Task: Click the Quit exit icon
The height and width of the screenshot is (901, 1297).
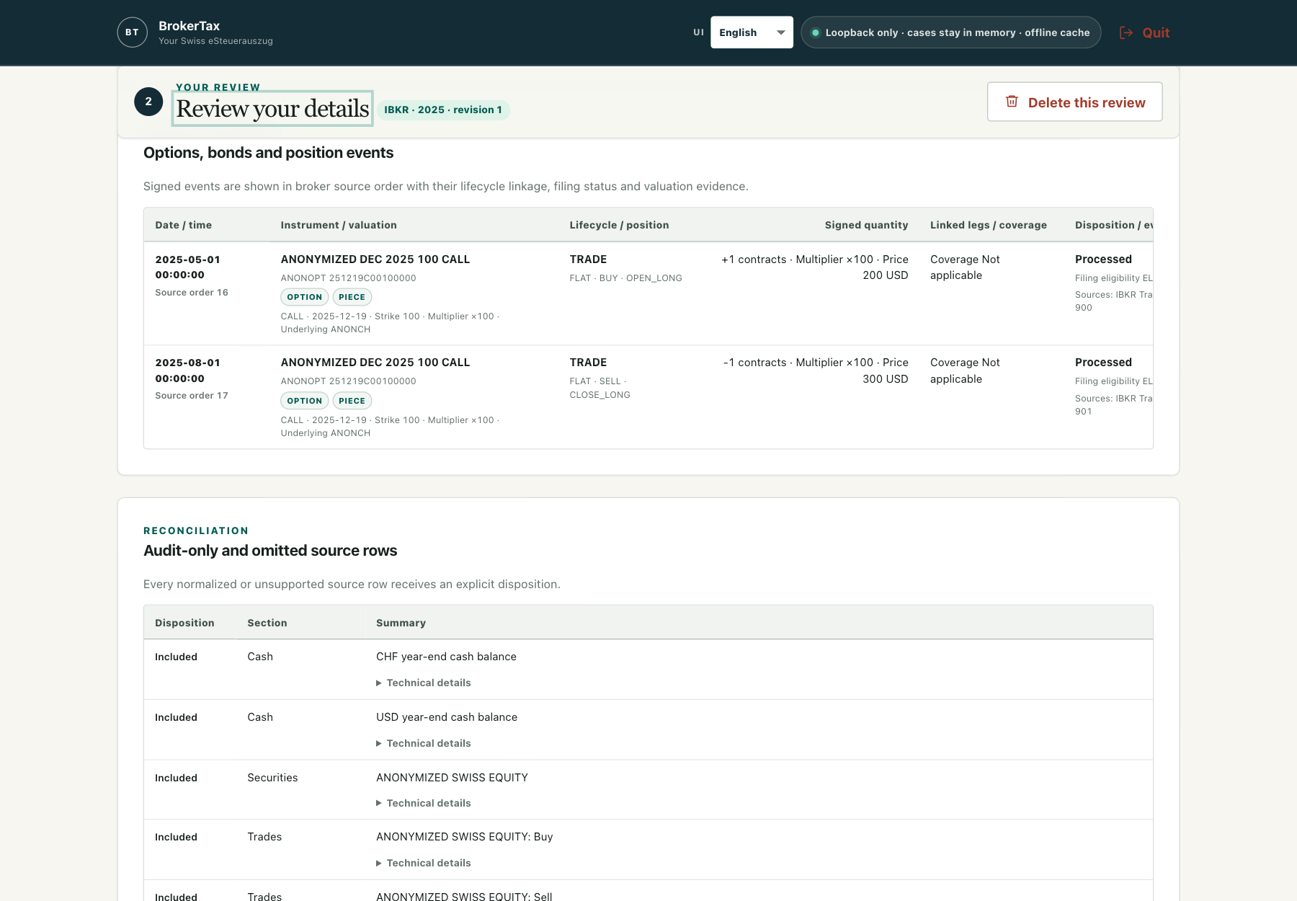Action: [1126, 32]
